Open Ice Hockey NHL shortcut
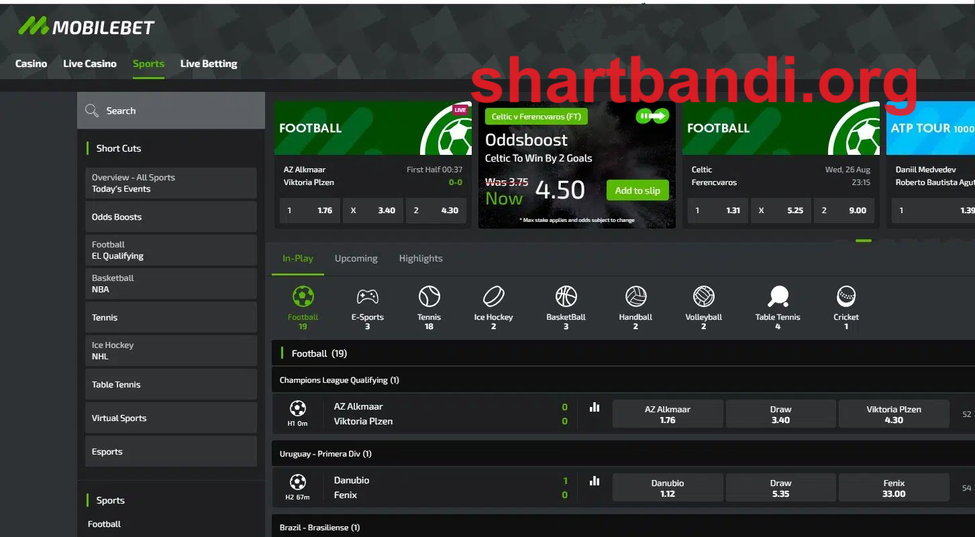975x537 pixels. tap(171, 351)
